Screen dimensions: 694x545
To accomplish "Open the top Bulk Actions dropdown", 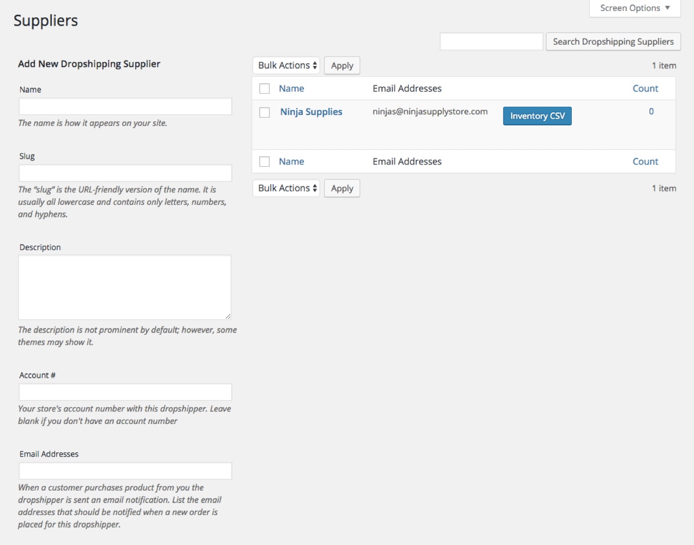I will coord(285,65).
